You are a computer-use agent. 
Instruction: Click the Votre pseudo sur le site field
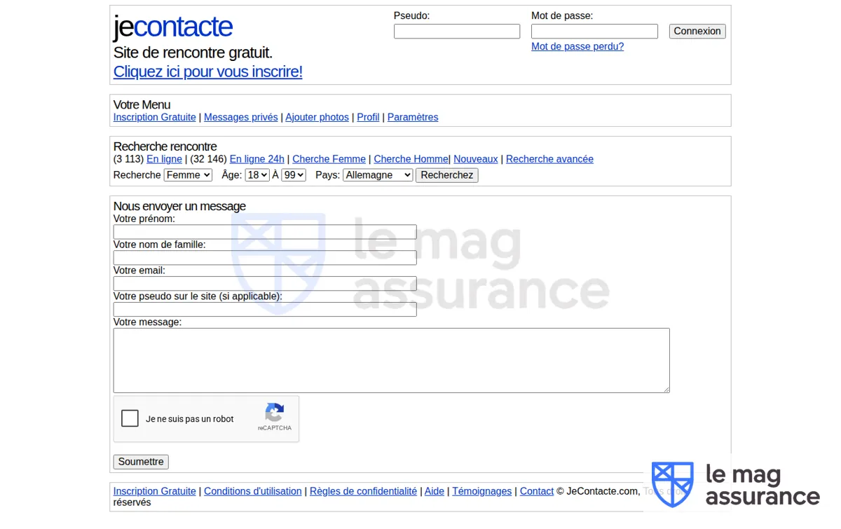265,310
